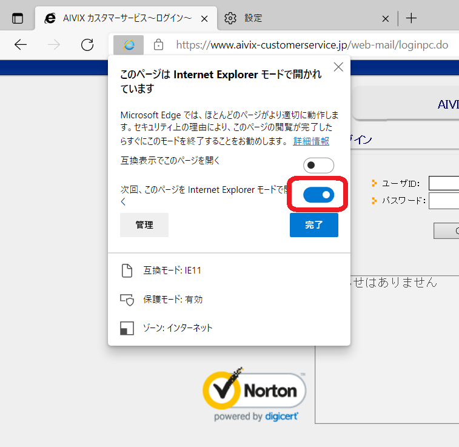Select the 互換モード: IE11 text

pyautogui.click(x=172, y=270)
